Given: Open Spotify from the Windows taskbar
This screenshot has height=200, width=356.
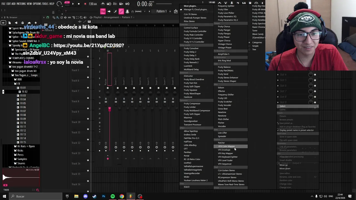Looking at the screenshot, I should pyautogui.click(x=113, y=196).
